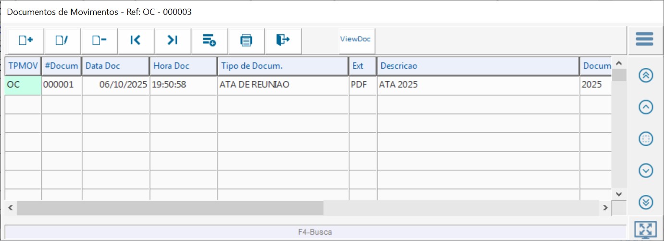The height and width of the screenshot is (241, 664).
Task: Click the fullscreen expand icon
Action: (645, 230)
